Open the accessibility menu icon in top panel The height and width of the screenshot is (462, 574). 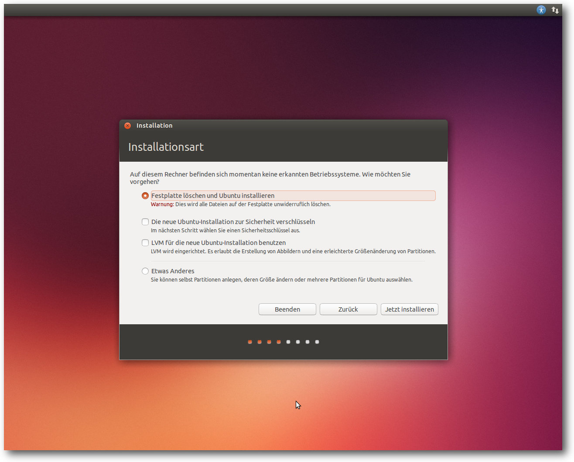pyautogui.click(x=541, y=10)
